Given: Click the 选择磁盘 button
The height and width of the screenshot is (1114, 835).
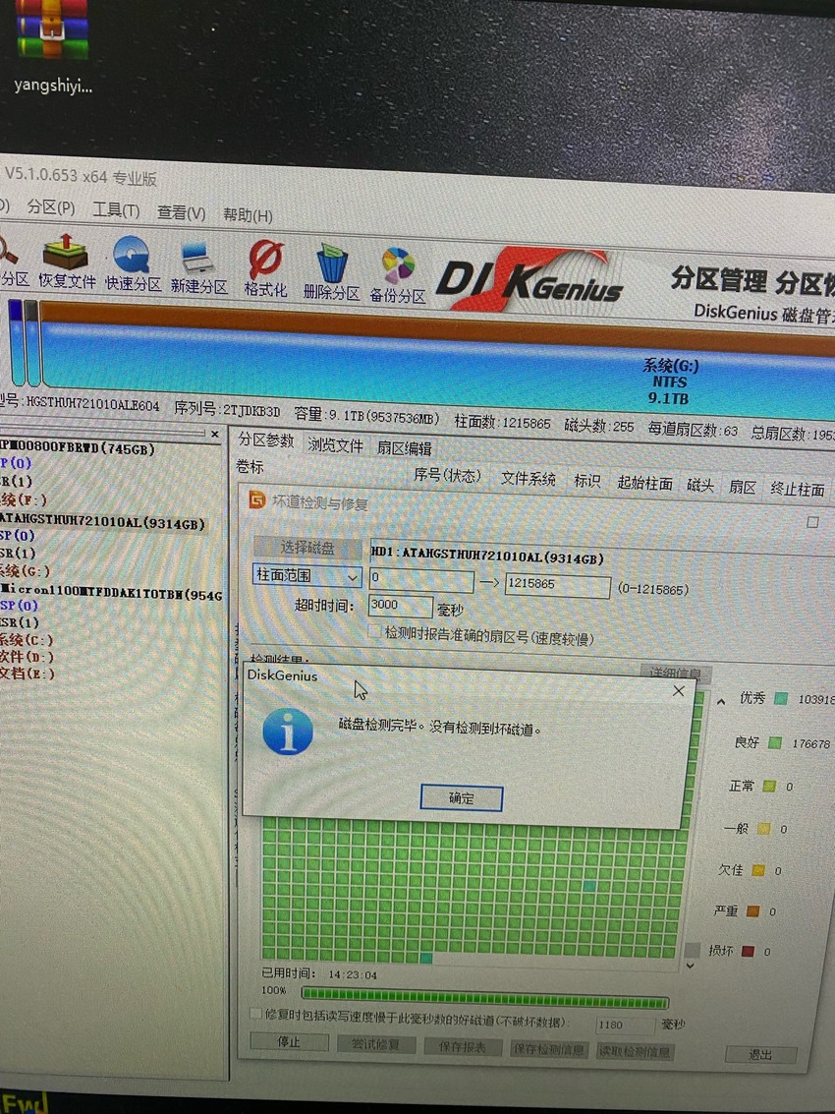Looking at the screenshot, I should click(x=307, y=547).
